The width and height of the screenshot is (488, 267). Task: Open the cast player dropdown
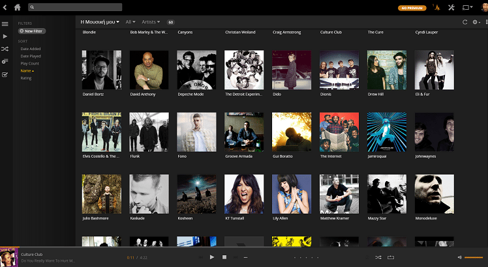(x=468, y=7)
